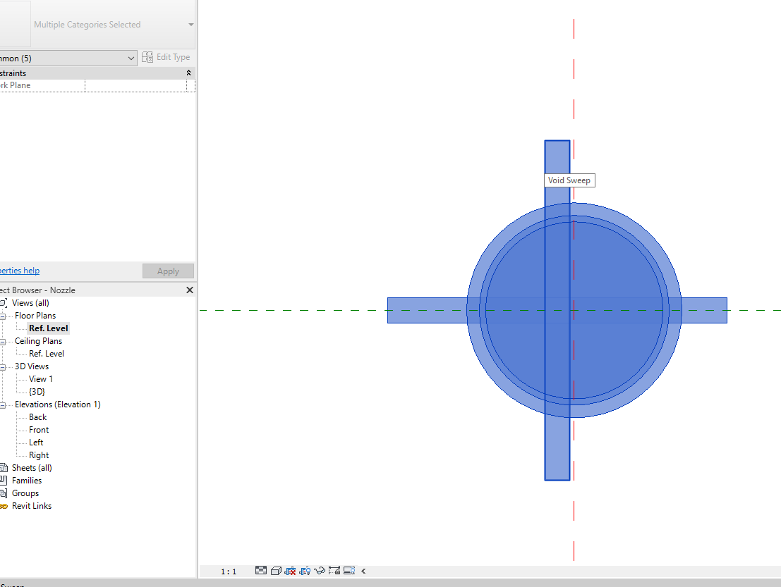
Task: Collapse the Constraints properties group
Action: click(x=188, y=73)
